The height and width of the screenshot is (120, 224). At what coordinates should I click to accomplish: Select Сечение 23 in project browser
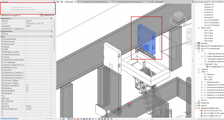209,17
